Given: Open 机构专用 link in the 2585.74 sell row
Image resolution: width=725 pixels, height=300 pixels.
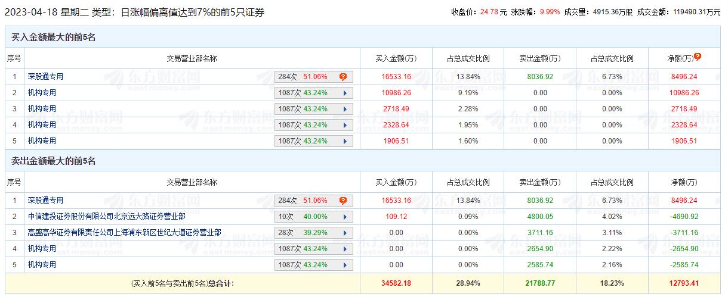Looking at the screenshot, I should pos(42,265).
